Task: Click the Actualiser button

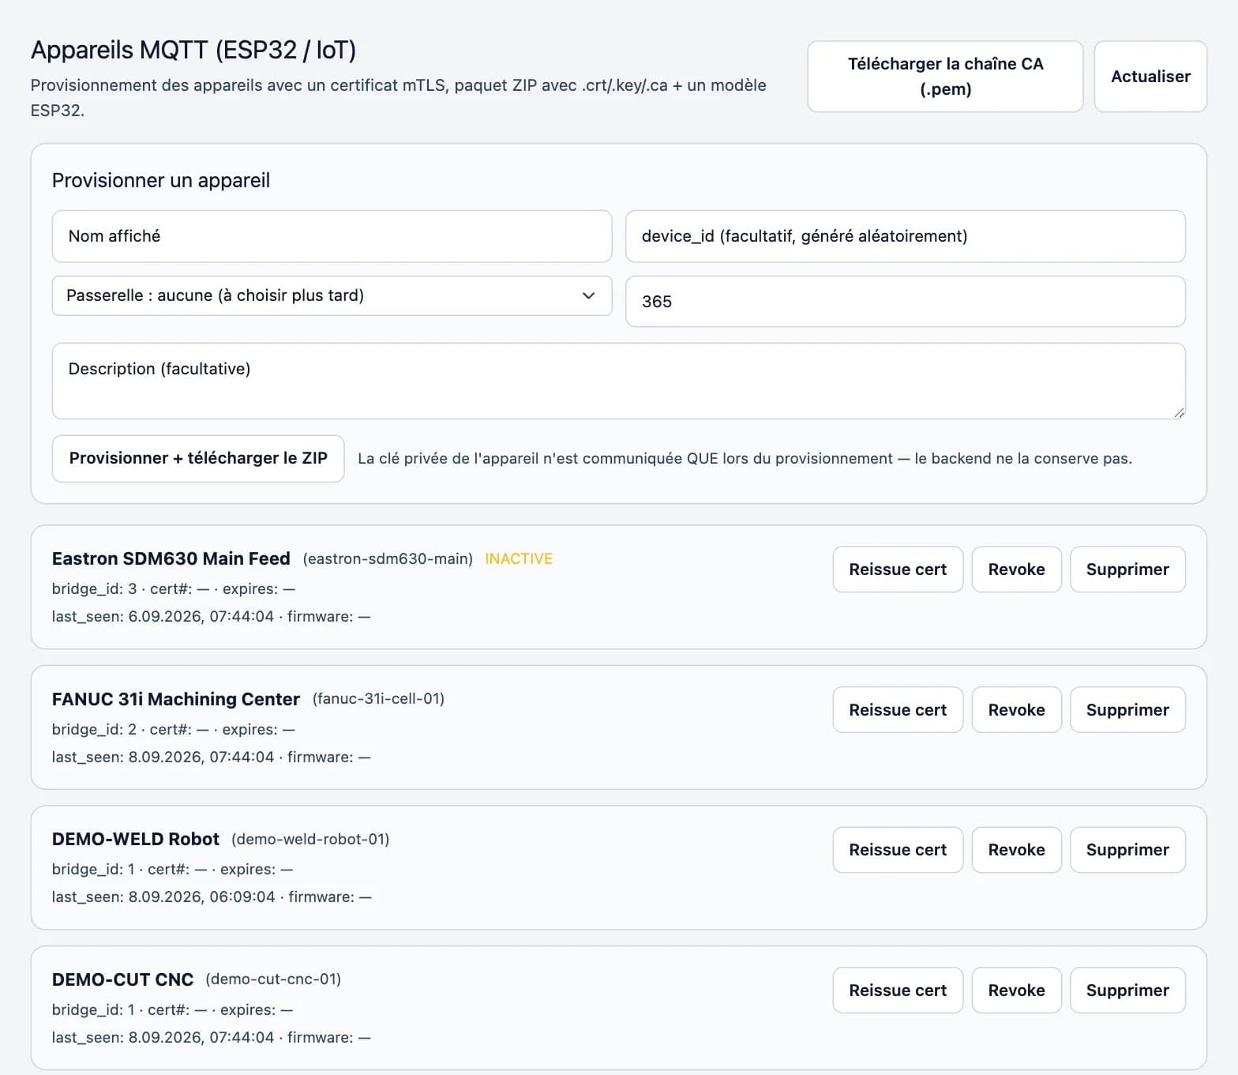Action: (x=1150, y=77)
